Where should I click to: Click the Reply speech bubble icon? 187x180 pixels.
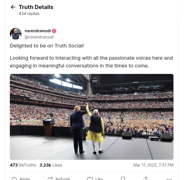14,179
